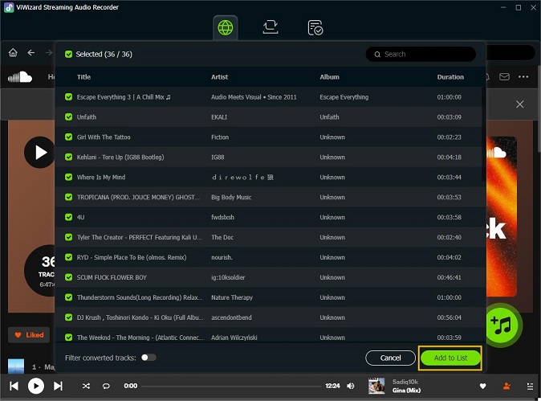Uncheck DJ Krush Ki Oku track
The image size is (541, 401).
click(69, 317)
